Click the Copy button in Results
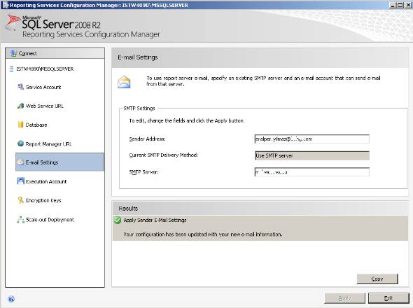 pos(377,279)
